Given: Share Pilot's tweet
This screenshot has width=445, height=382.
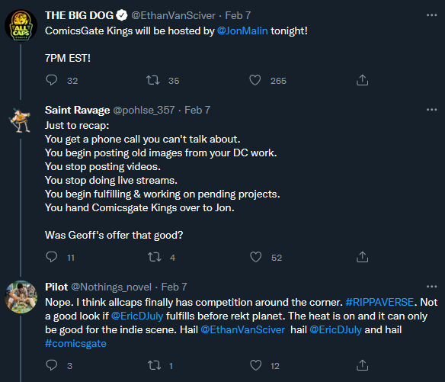Looking at the screenshot, I should tap(362, 365).
